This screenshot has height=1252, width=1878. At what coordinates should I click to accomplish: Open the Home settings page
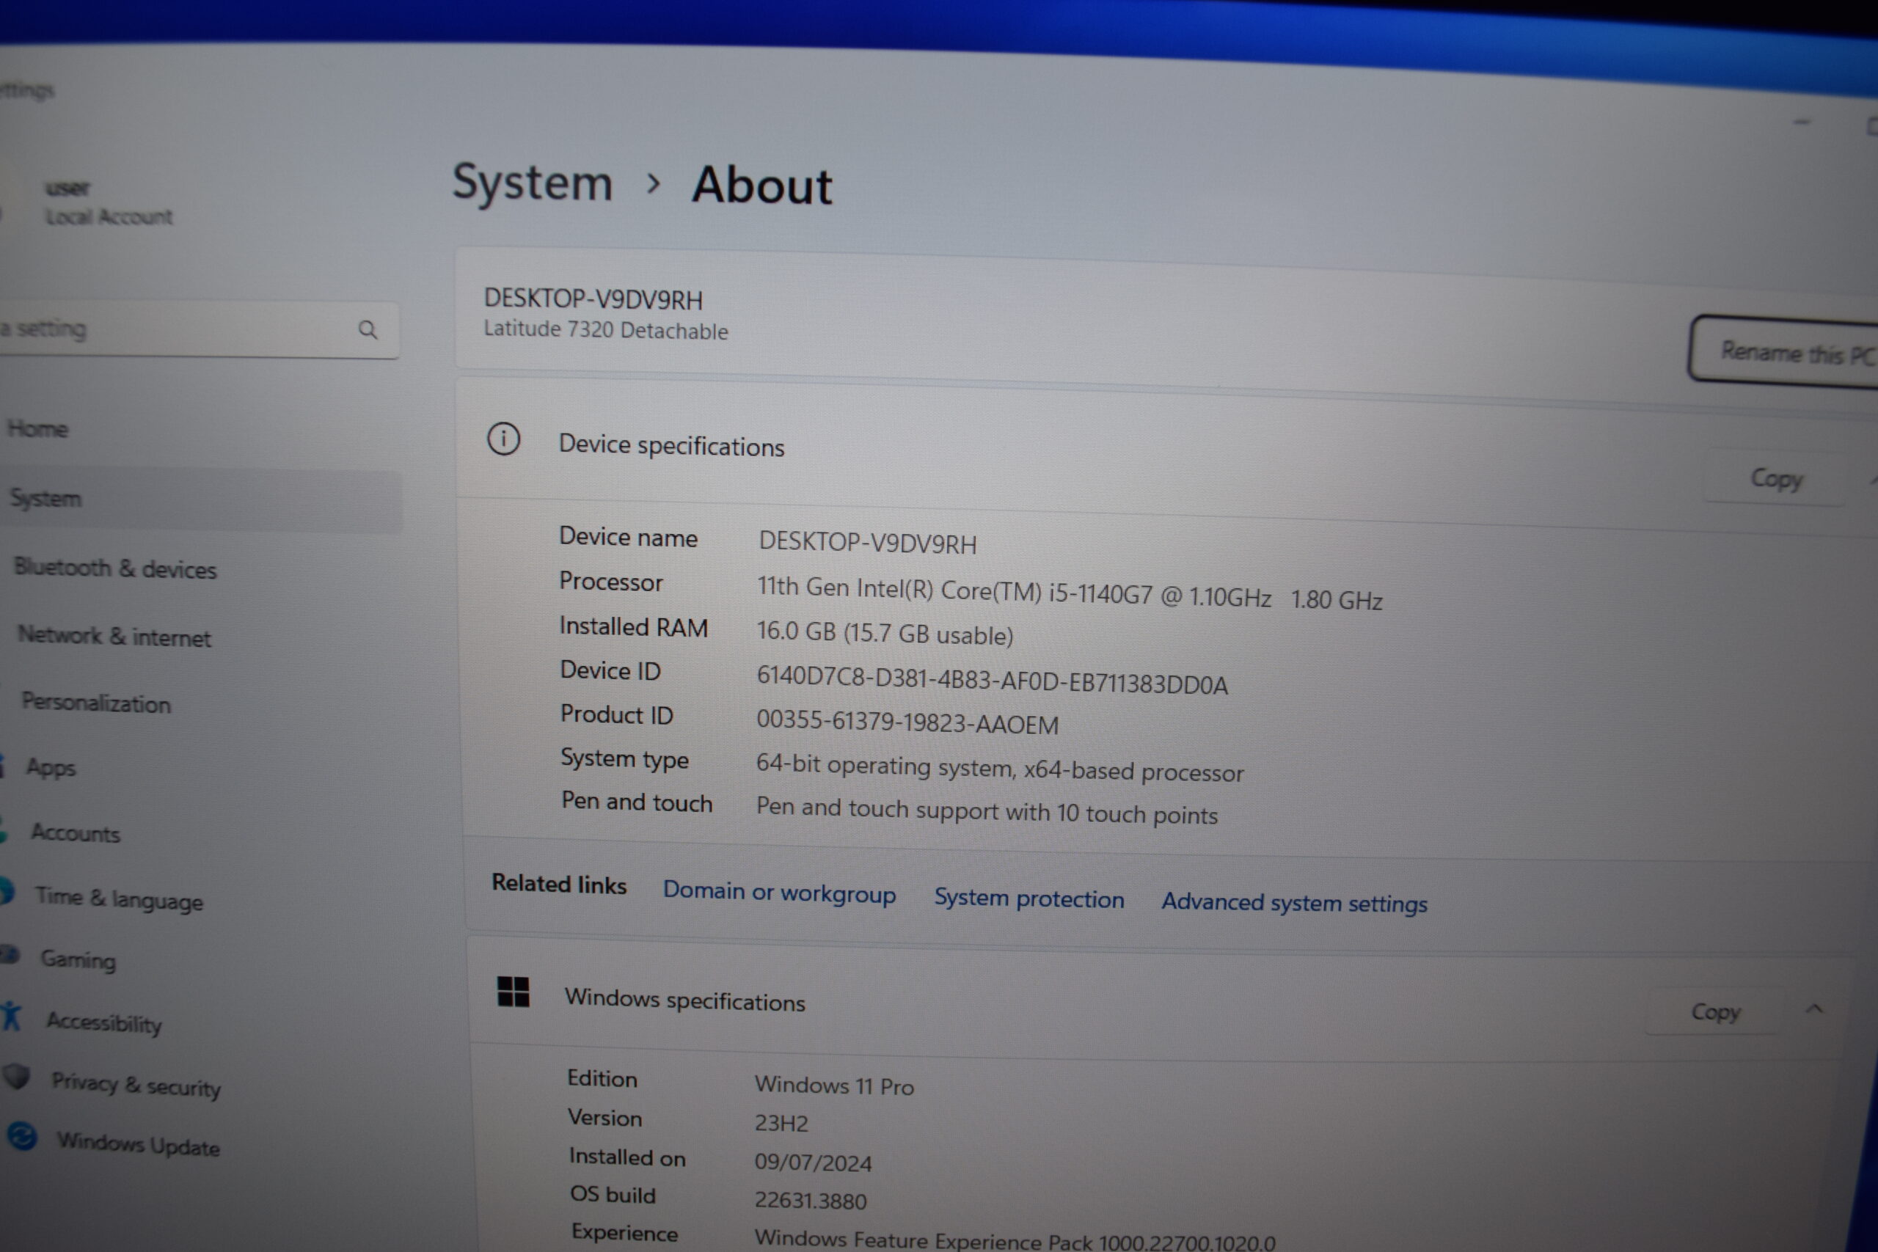[x=37, y=429]
